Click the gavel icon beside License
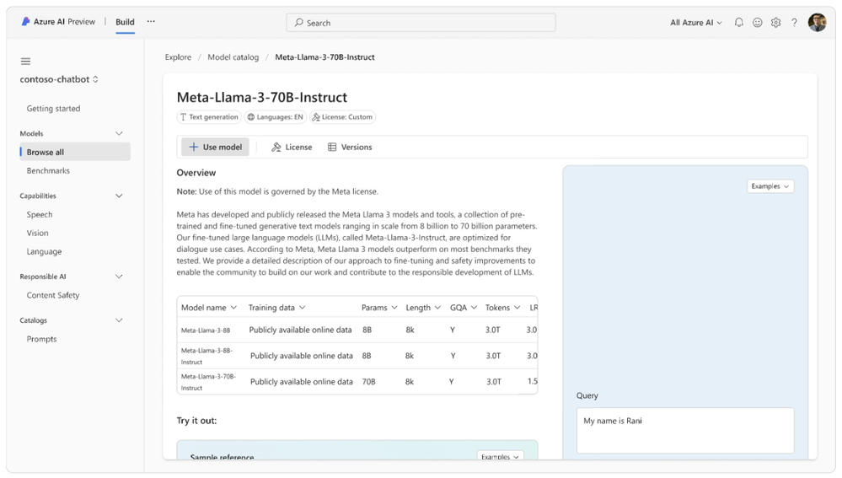The image size is (842, 478). pos(276,148)
